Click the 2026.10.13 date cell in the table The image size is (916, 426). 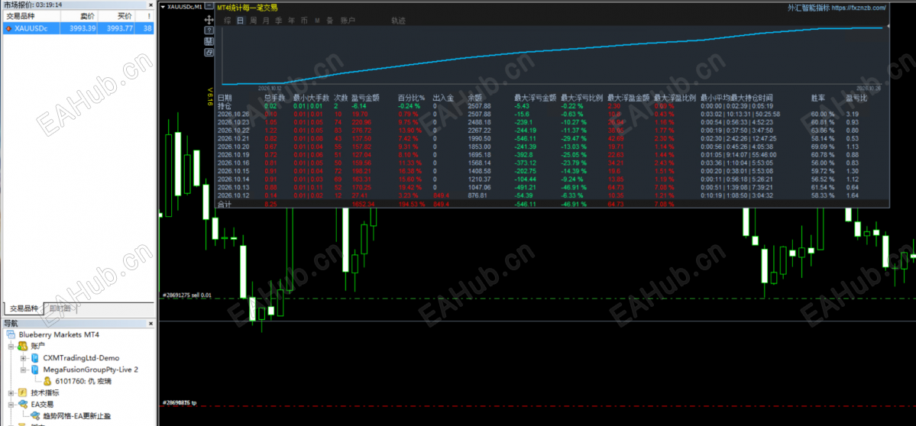pos(233,188)
